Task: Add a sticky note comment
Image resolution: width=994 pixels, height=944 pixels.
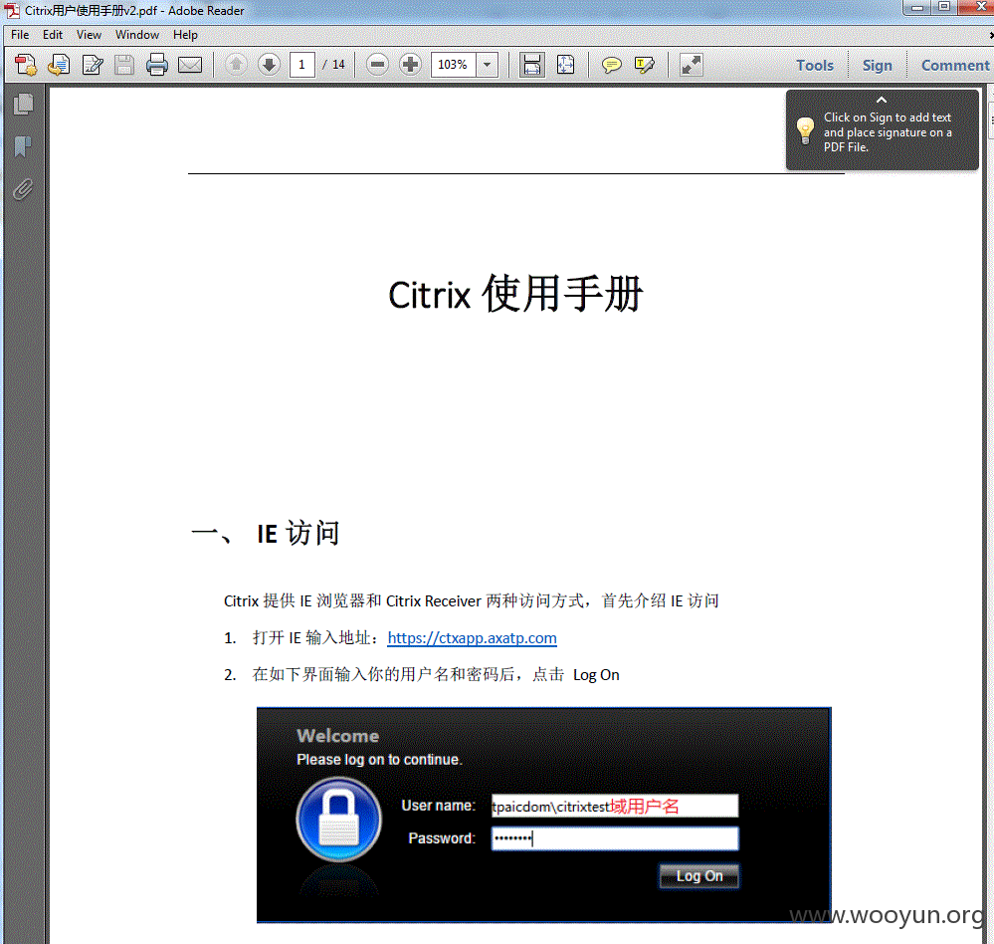Action: (611, 65)
